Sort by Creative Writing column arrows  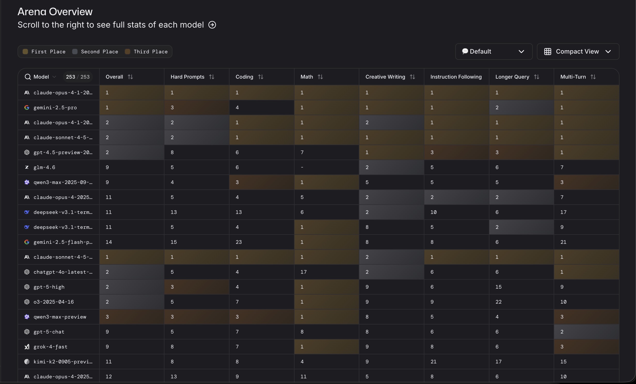[x=412, y=77]
